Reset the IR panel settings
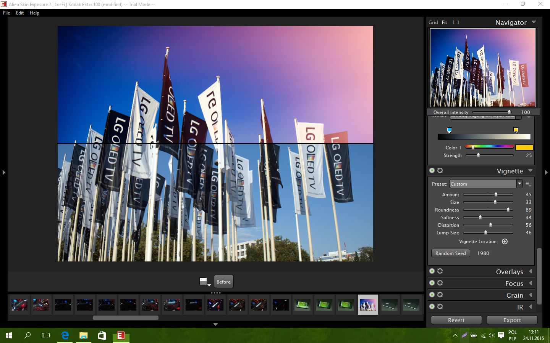The height and width of the screenshot is (343, 550). click(440, 306)
